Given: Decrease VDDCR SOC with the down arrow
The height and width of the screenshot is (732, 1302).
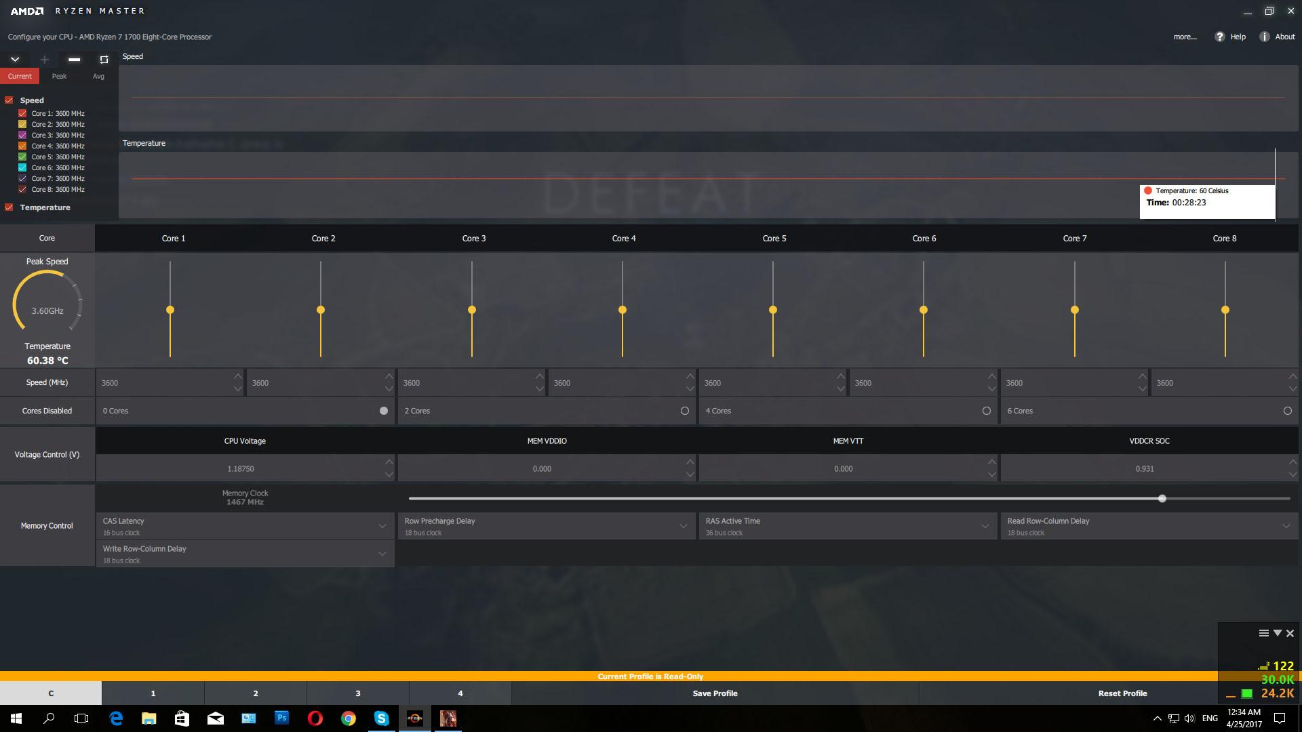Looking at the screenshot, I should tap(1293, 475).
